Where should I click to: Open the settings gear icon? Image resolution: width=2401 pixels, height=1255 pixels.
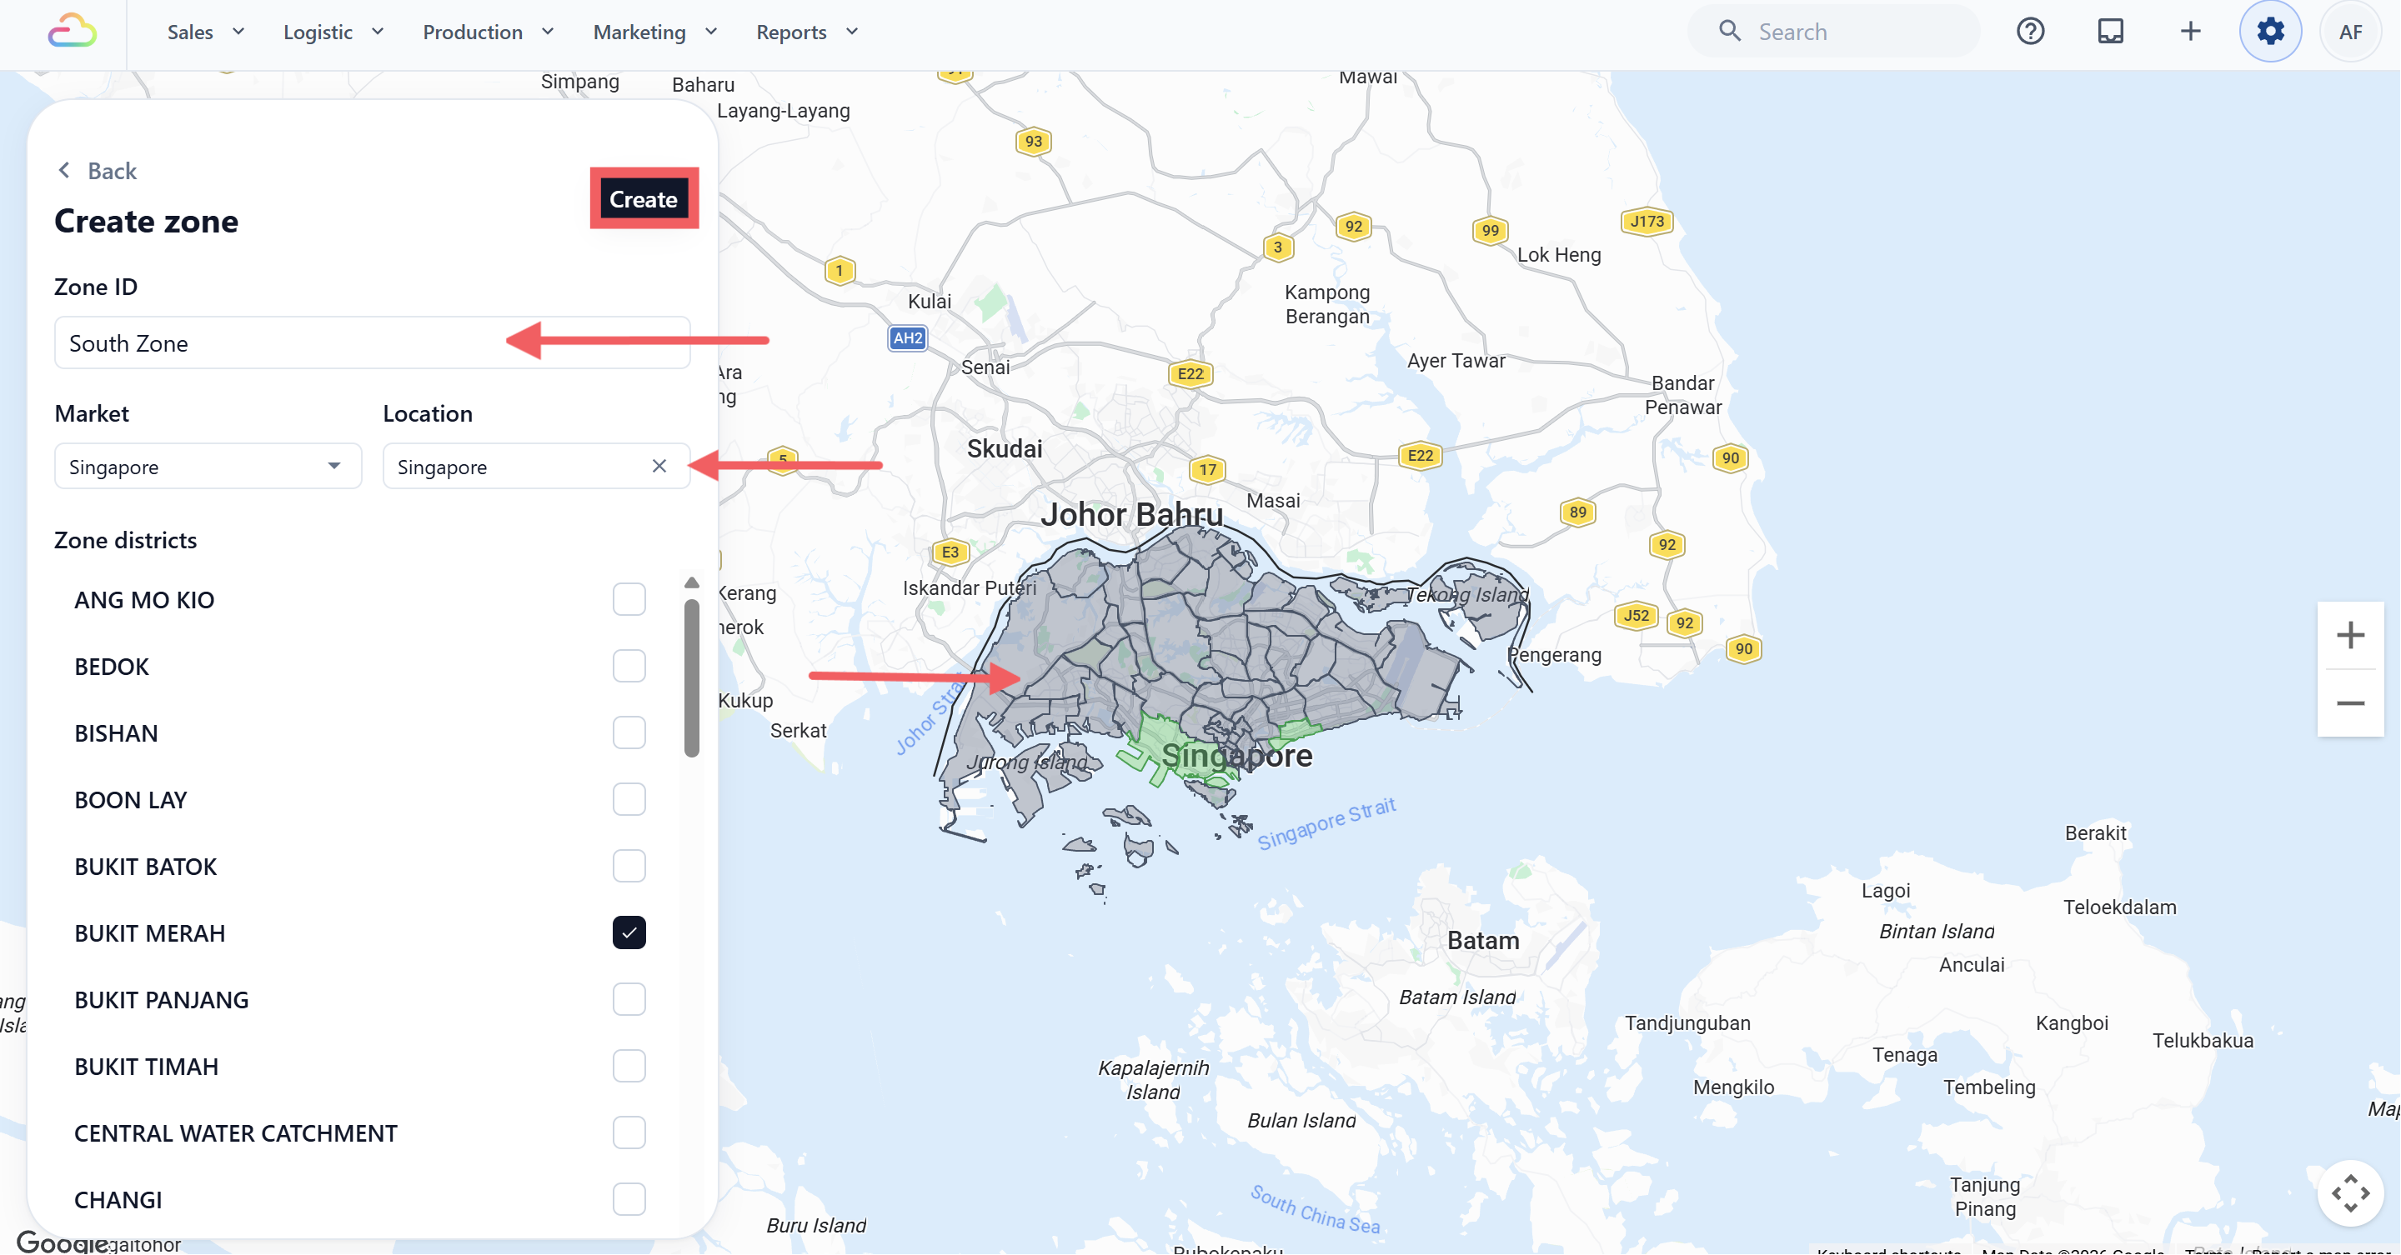point(2270,32)
